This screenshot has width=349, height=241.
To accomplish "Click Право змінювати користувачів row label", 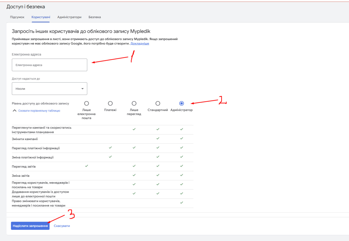I will [39, 203].
